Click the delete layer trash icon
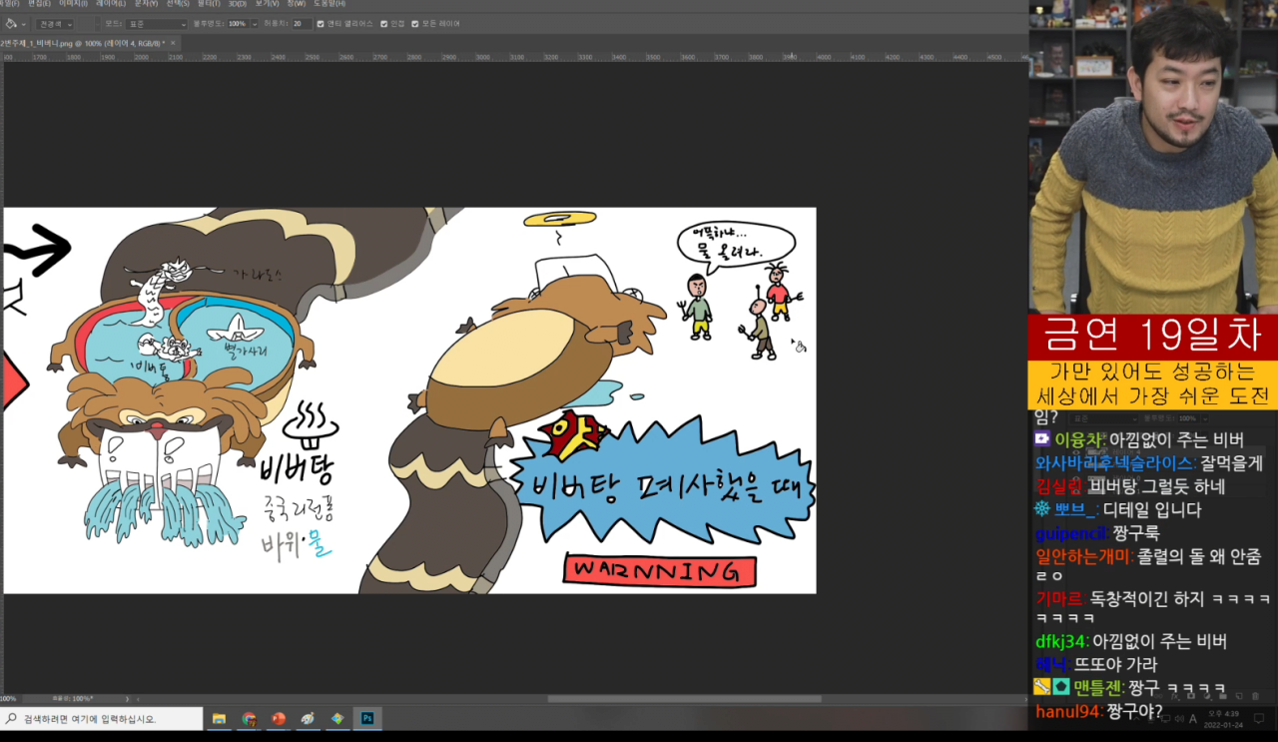This screenshot has height=742, width=1278. tap(1255, 696)
